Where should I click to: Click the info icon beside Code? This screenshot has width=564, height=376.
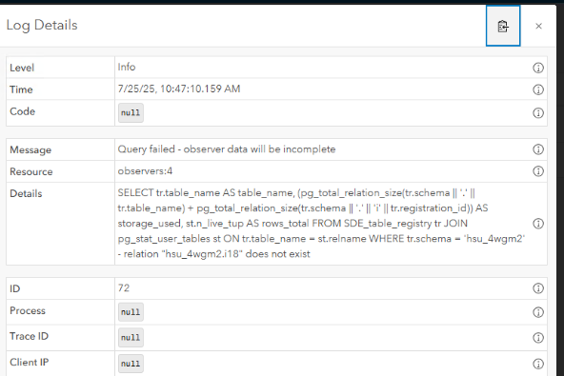tap(537, 113)
